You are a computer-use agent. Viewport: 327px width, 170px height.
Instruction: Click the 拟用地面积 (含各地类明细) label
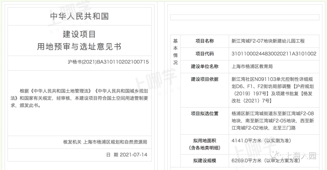tap(205, 144)
